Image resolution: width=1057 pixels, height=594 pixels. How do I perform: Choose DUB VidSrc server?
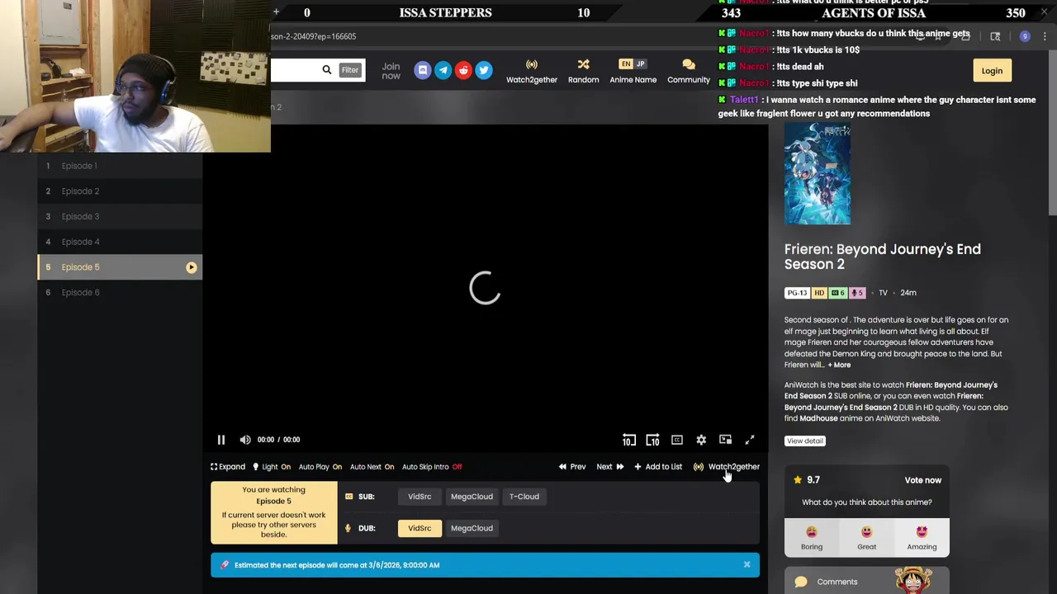[419, 528]
